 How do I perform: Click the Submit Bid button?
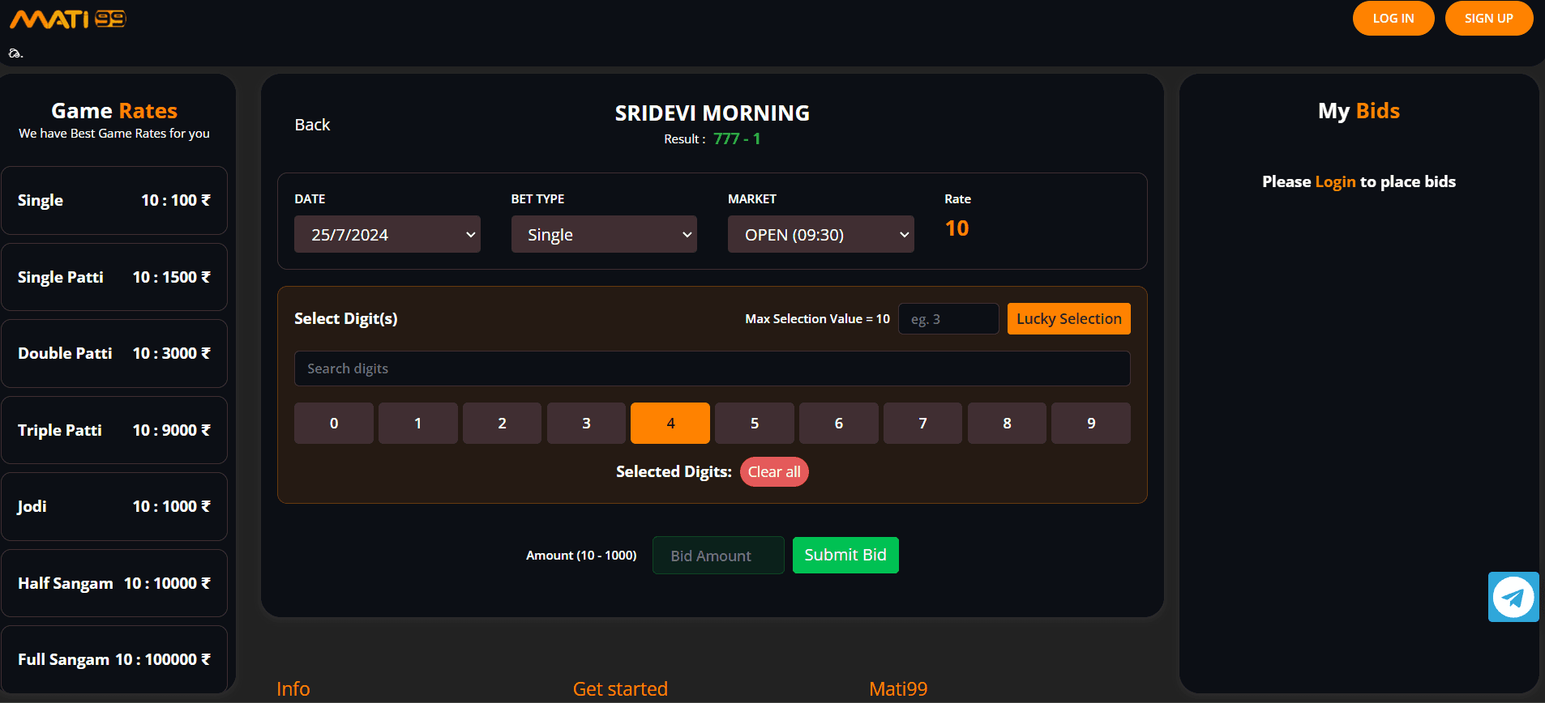pyautogui.click(x=845, y=556)
